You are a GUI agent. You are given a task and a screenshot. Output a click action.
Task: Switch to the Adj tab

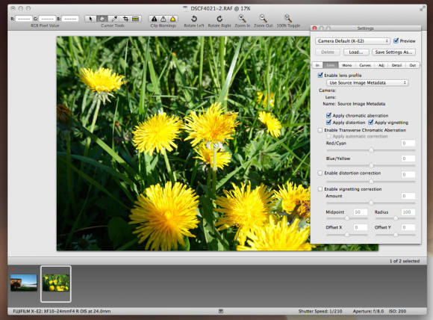click(x=381, y=65)
